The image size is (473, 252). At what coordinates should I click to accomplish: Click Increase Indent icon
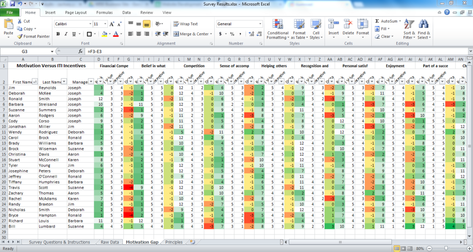166,34
